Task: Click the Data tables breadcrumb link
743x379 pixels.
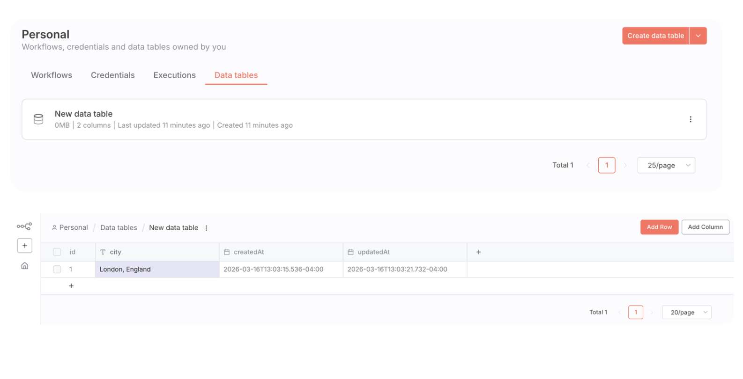Action: tap(119, 228)
